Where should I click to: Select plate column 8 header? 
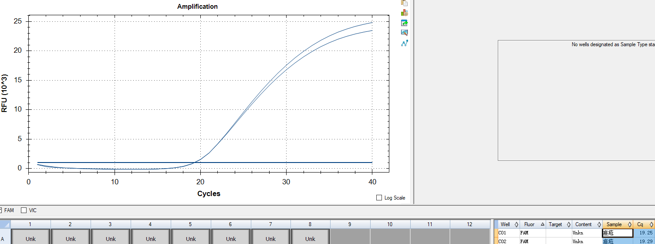310,224
